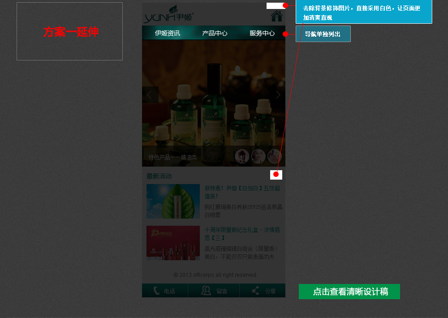Click the red anniversary gift box thumbnail
The width and height of the screenshot is (448, 318).
[173, 243]
